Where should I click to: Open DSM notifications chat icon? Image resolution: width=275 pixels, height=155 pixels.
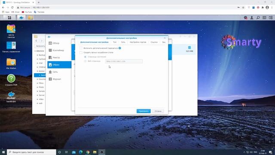pos(245,18)
